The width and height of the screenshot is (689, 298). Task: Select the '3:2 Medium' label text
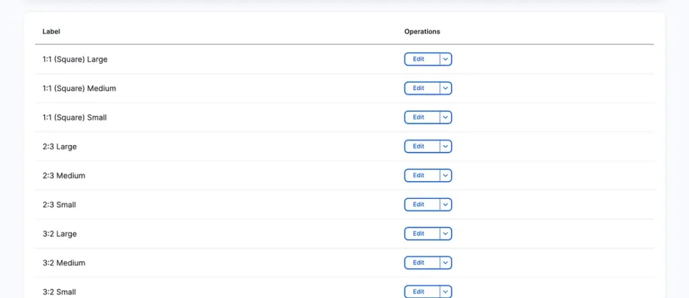point(64,262)
